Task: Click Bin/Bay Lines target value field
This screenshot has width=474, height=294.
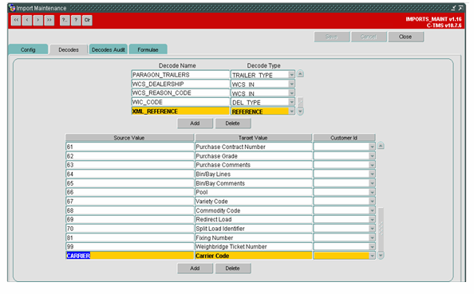Action: (x=253, y=174)
